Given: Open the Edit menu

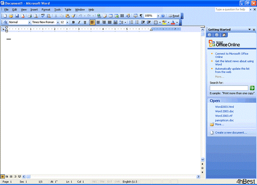Looking at the screenshot, I should [15, 10].
